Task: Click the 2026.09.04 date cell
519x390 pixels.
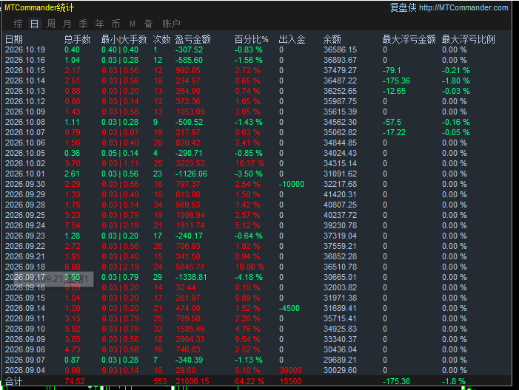Action: [25, 370]
